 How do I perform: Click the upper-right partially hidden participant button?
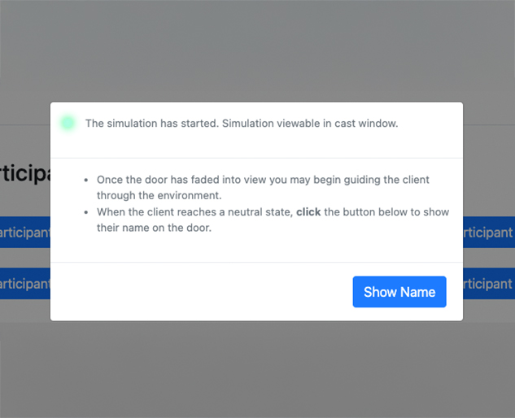(488, 233)
